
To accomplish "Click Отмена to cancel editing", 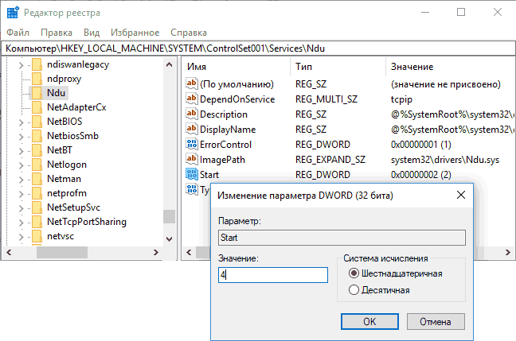I will [x=436, y=321].
